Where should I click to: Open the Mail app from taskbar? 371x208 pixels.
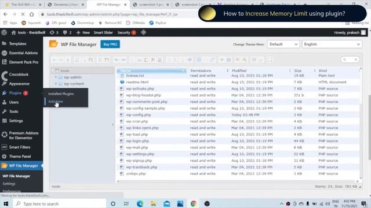pyautogui.click(x=167, y=204)
